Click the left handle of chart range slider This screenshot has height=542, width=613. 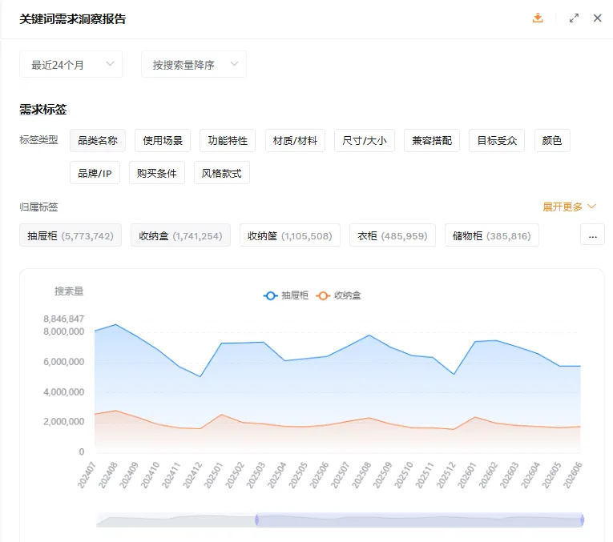(257, 520)
